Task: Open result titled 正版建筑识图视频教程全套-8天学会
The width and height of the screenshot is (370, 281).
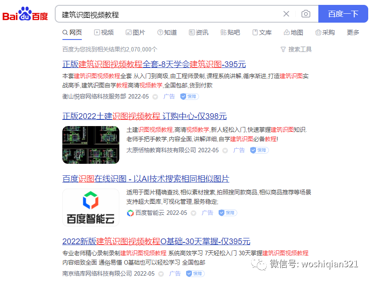Action: click(154, 64)
